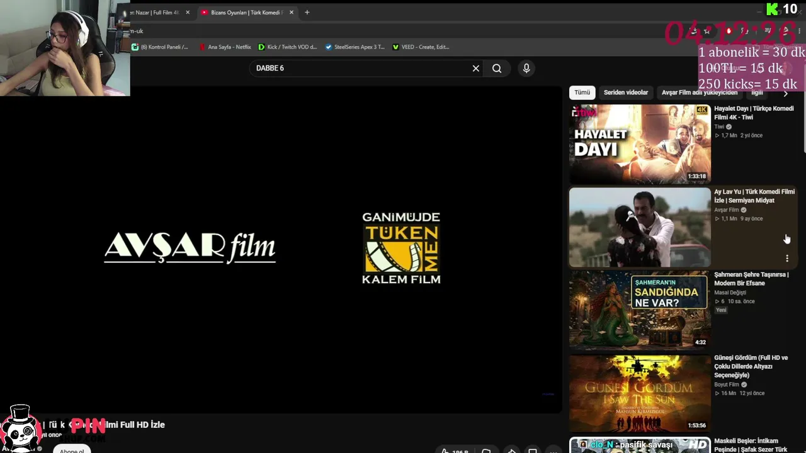Visit the Boyut Film channel name
This screenshot has height=453, width=806.
click(727, 384)
